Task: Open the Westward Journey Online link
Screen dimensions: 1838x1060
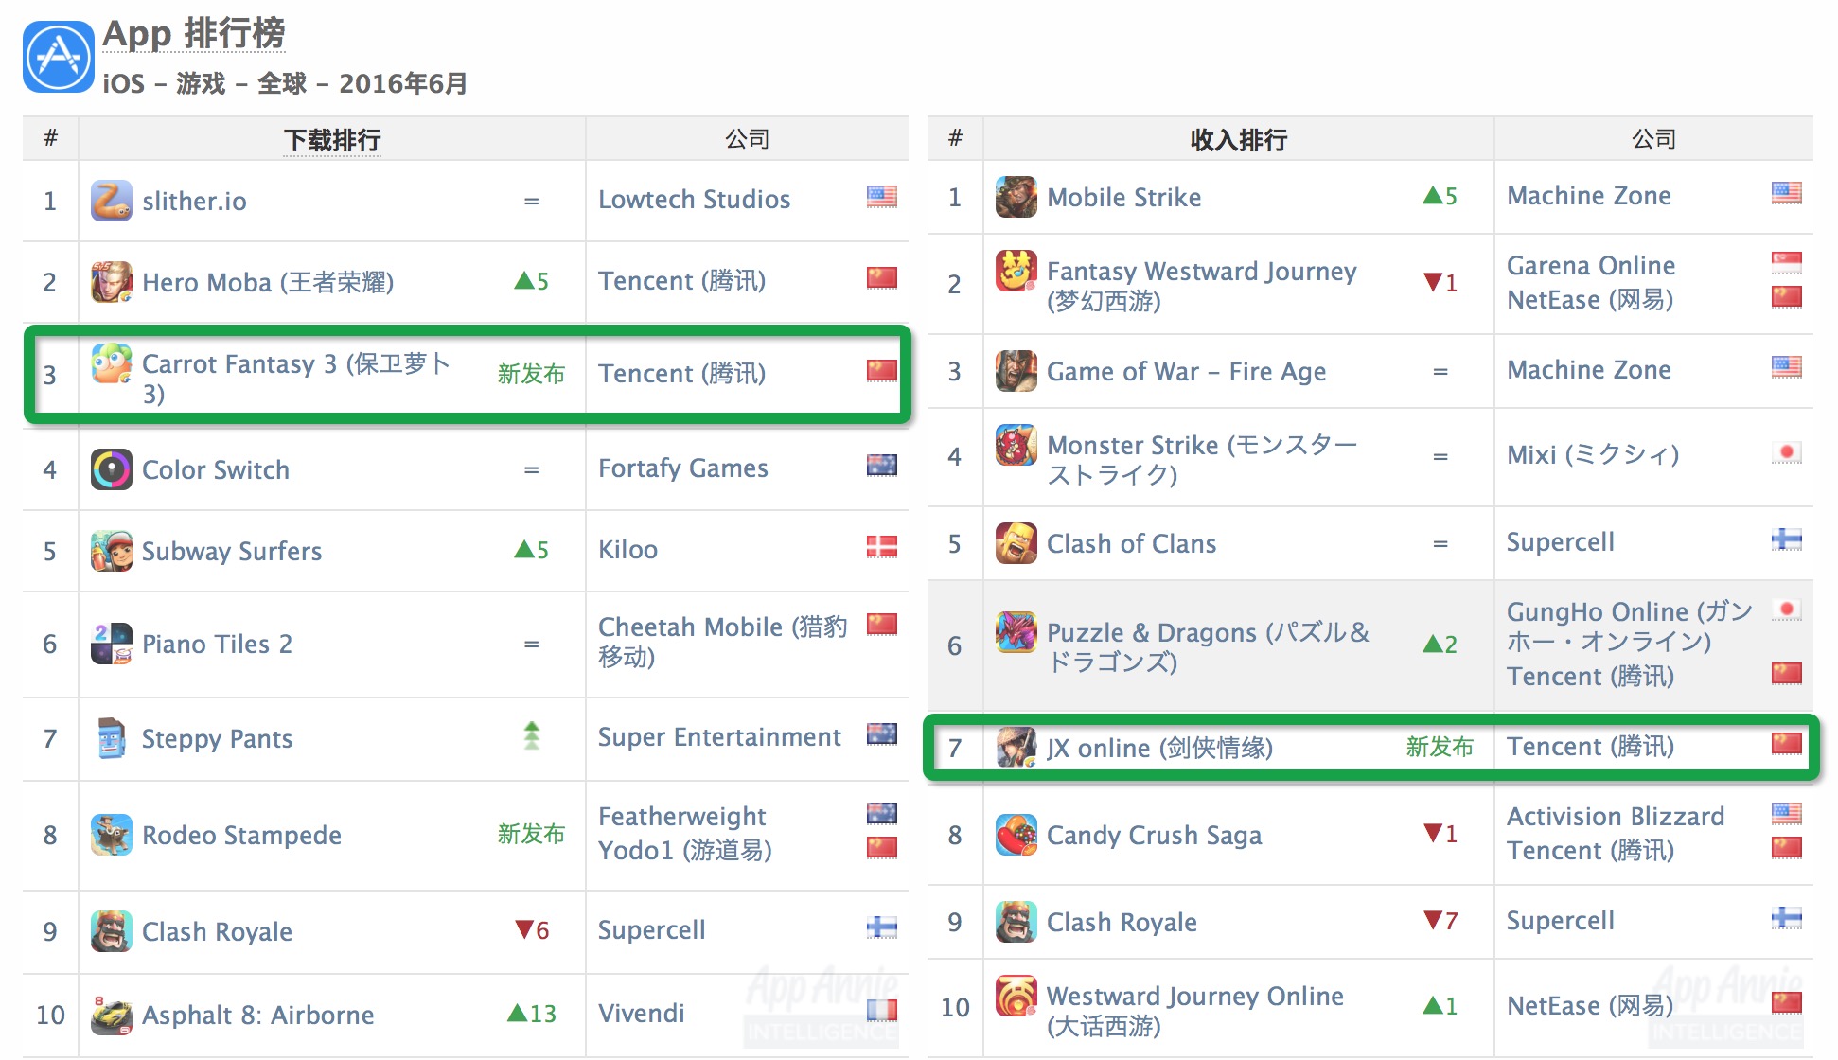Action: pyautogui.click(x=1195, y=1010)
